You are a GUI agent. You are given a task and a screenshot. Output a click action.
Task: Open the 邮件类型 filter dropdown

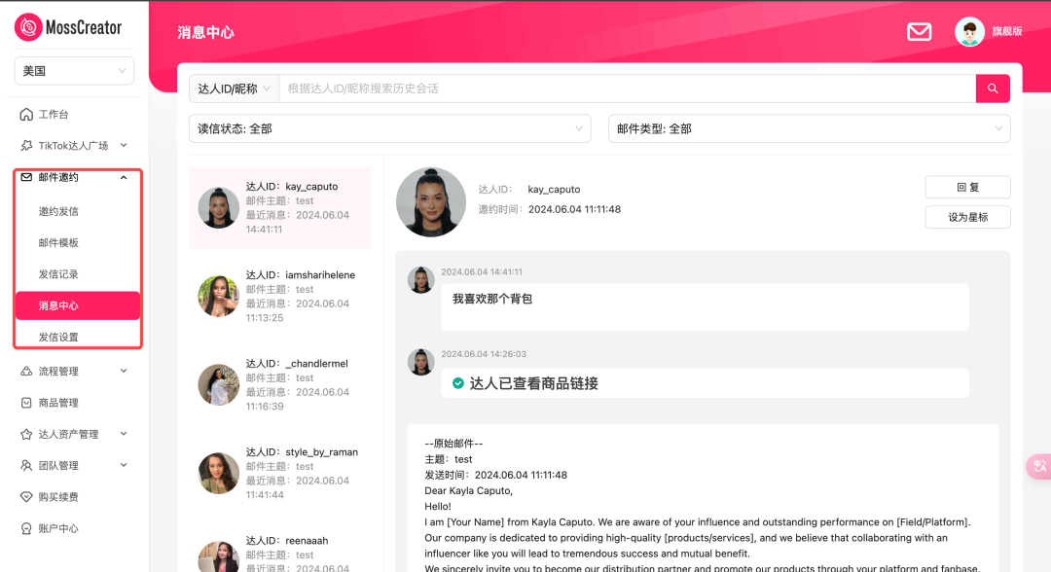point(809,128)
